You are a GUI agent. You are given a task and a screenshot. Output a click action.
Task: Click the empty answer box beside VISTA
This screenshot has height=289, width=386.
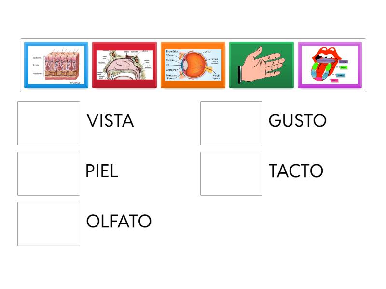click(48, 123)
